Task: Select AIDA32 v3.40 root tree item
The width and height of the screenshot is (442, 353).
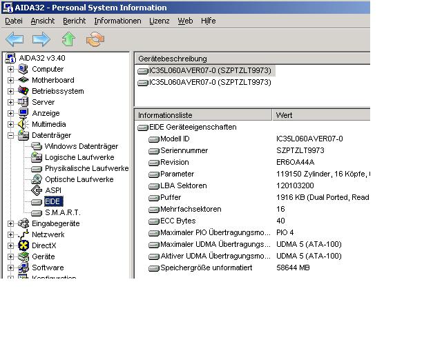Action: [42, 58]
